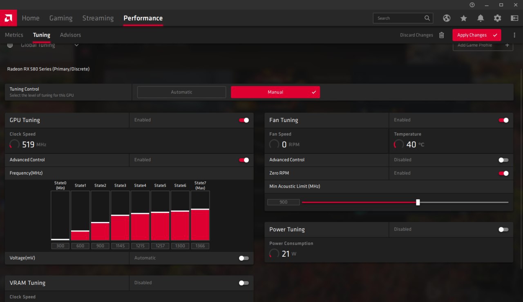Open the vertical three-dot more menu
523x302 pixels.
coord(514,35)
